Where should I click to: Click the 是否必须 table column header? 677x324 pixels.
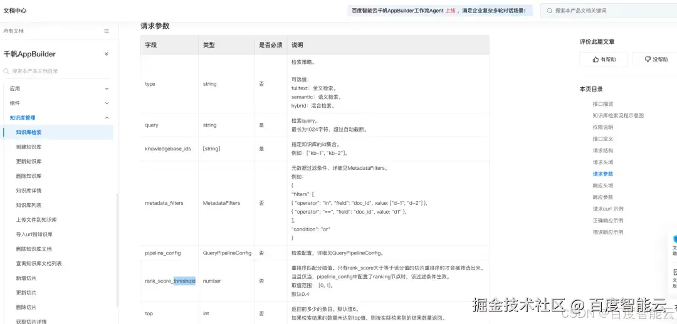click(x=270, y=45)
